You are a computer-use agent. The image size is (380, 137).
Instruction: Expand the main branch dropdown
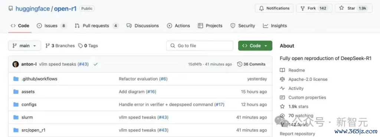coord(24,46)
